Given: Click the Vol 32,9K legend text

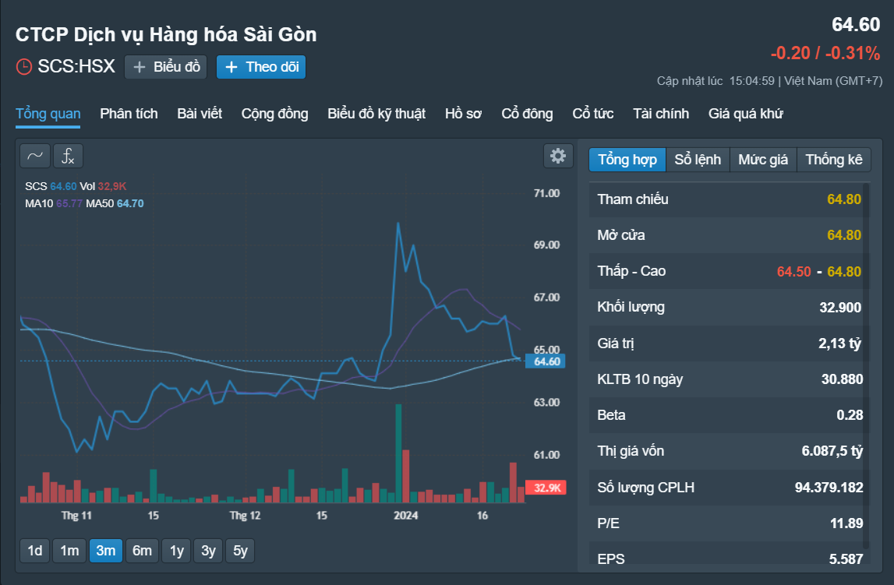Looking at the screenshot, I should tap(103, 186).
